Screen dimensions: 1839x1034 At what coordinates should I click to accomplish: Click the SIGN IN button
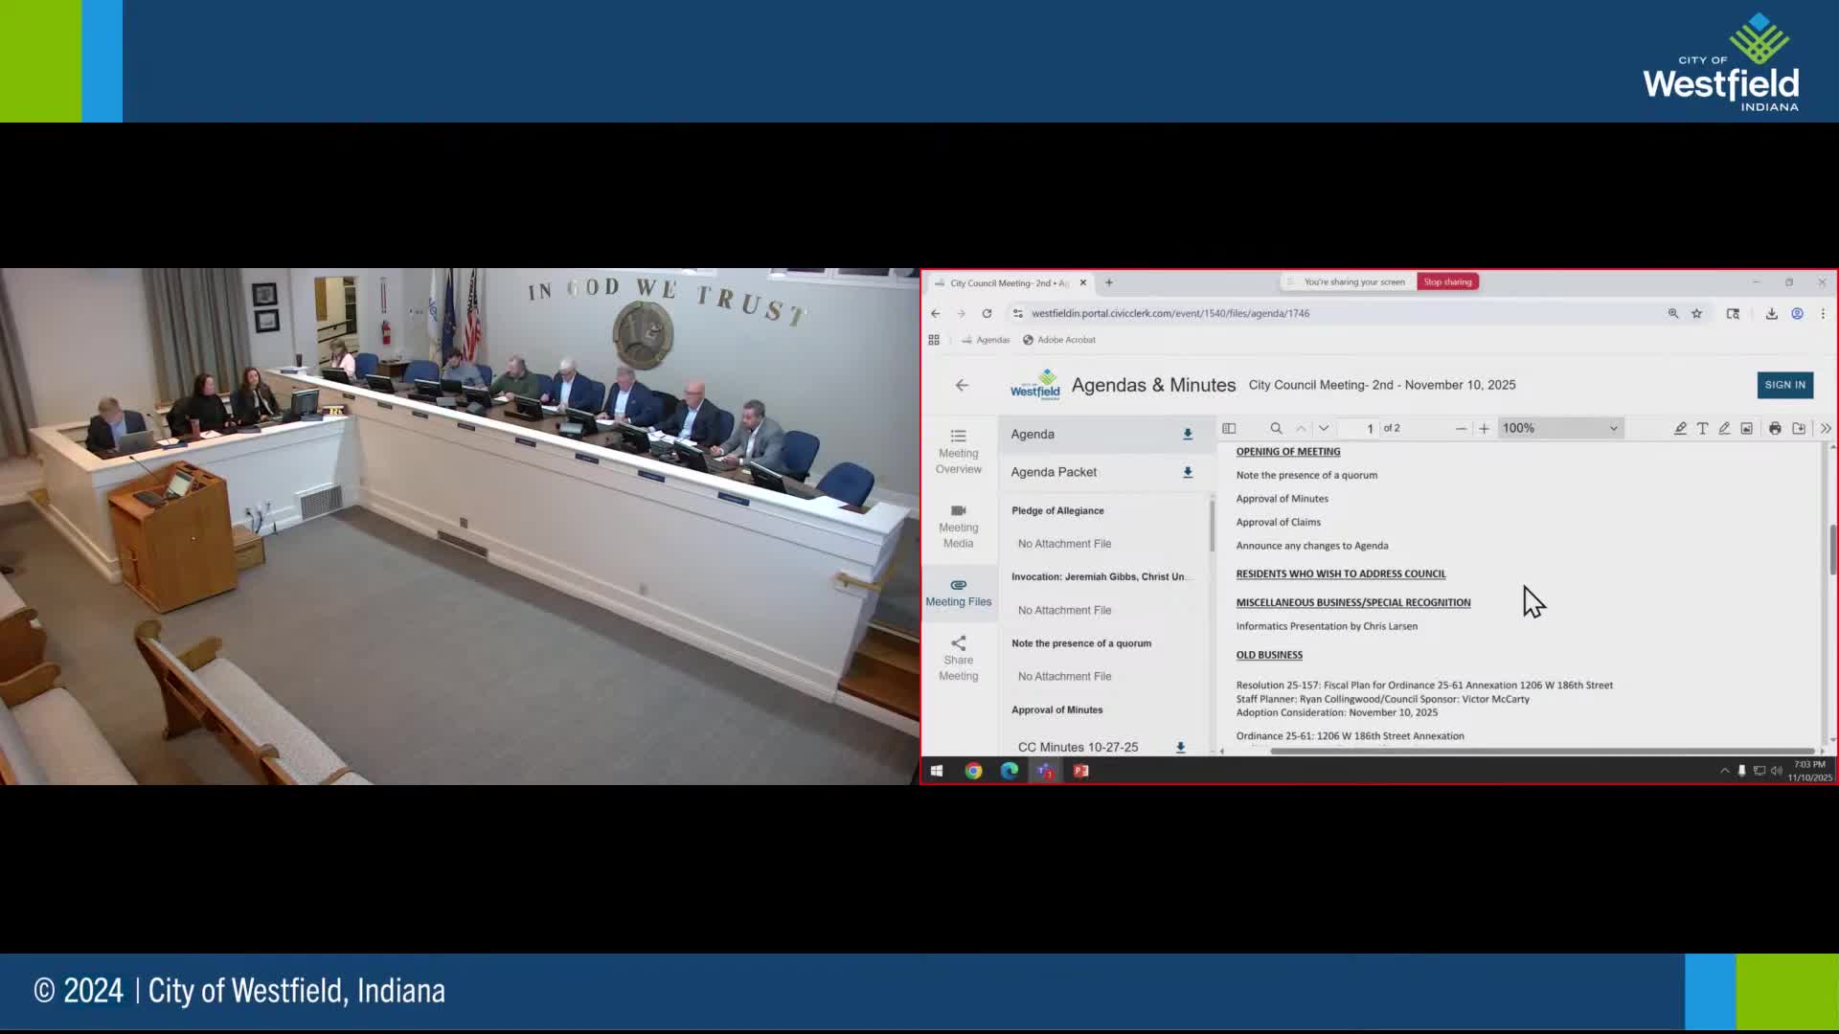click(x=1784, y=385)
